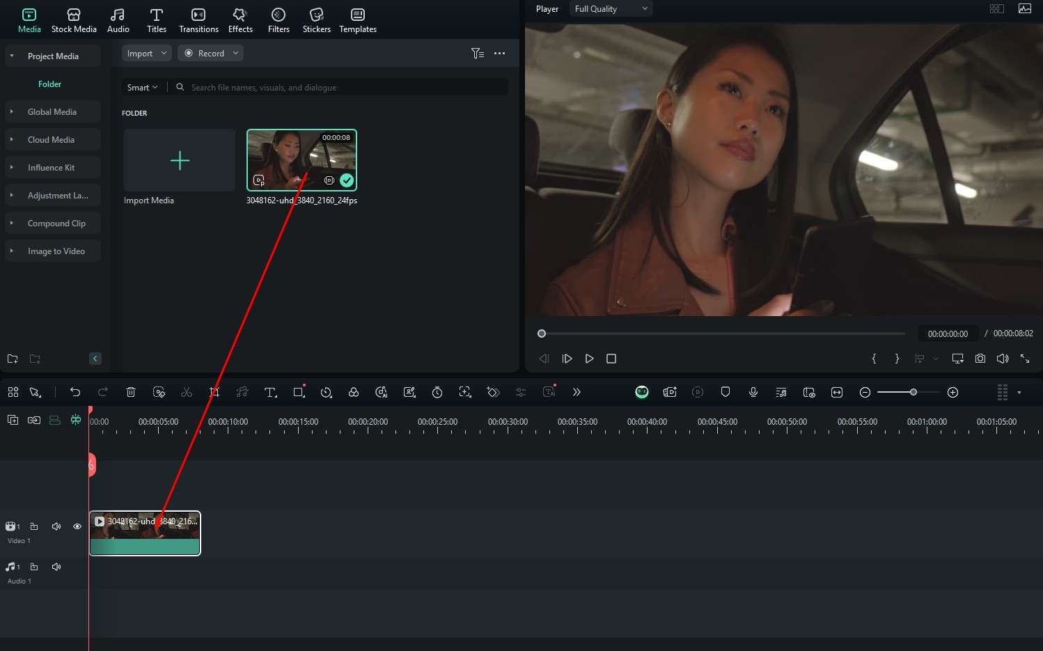Switch to the Audio tab
Image resolution: width=1043 pixels, height=651 pixels.
(x=118, y=20)
